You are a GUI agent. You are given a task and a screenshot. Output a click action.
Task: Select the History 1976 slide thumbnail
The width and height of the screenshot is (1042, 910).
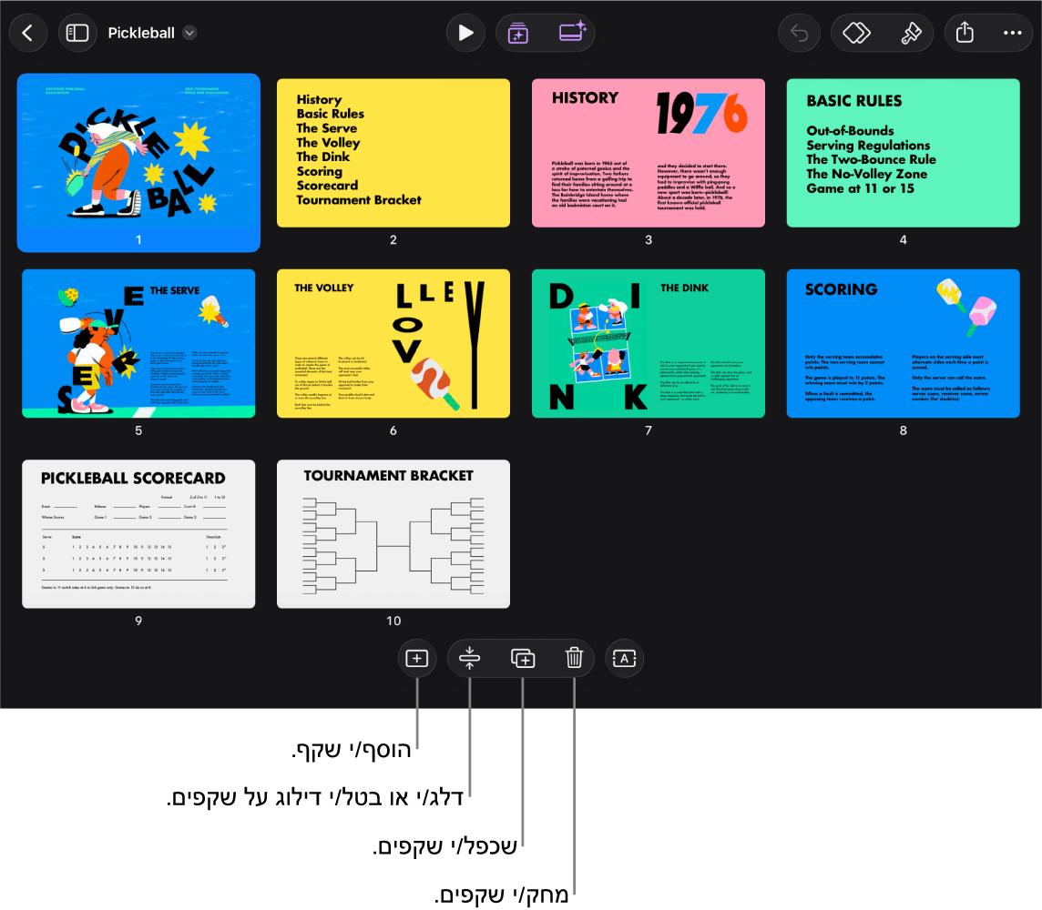(648, 153)
